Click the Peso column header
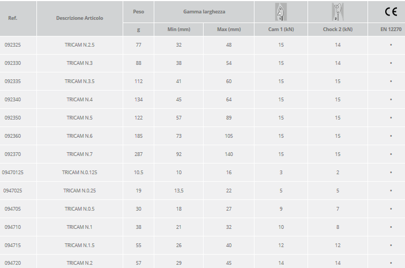Screen dimensions: 405x268 point(138,11)
